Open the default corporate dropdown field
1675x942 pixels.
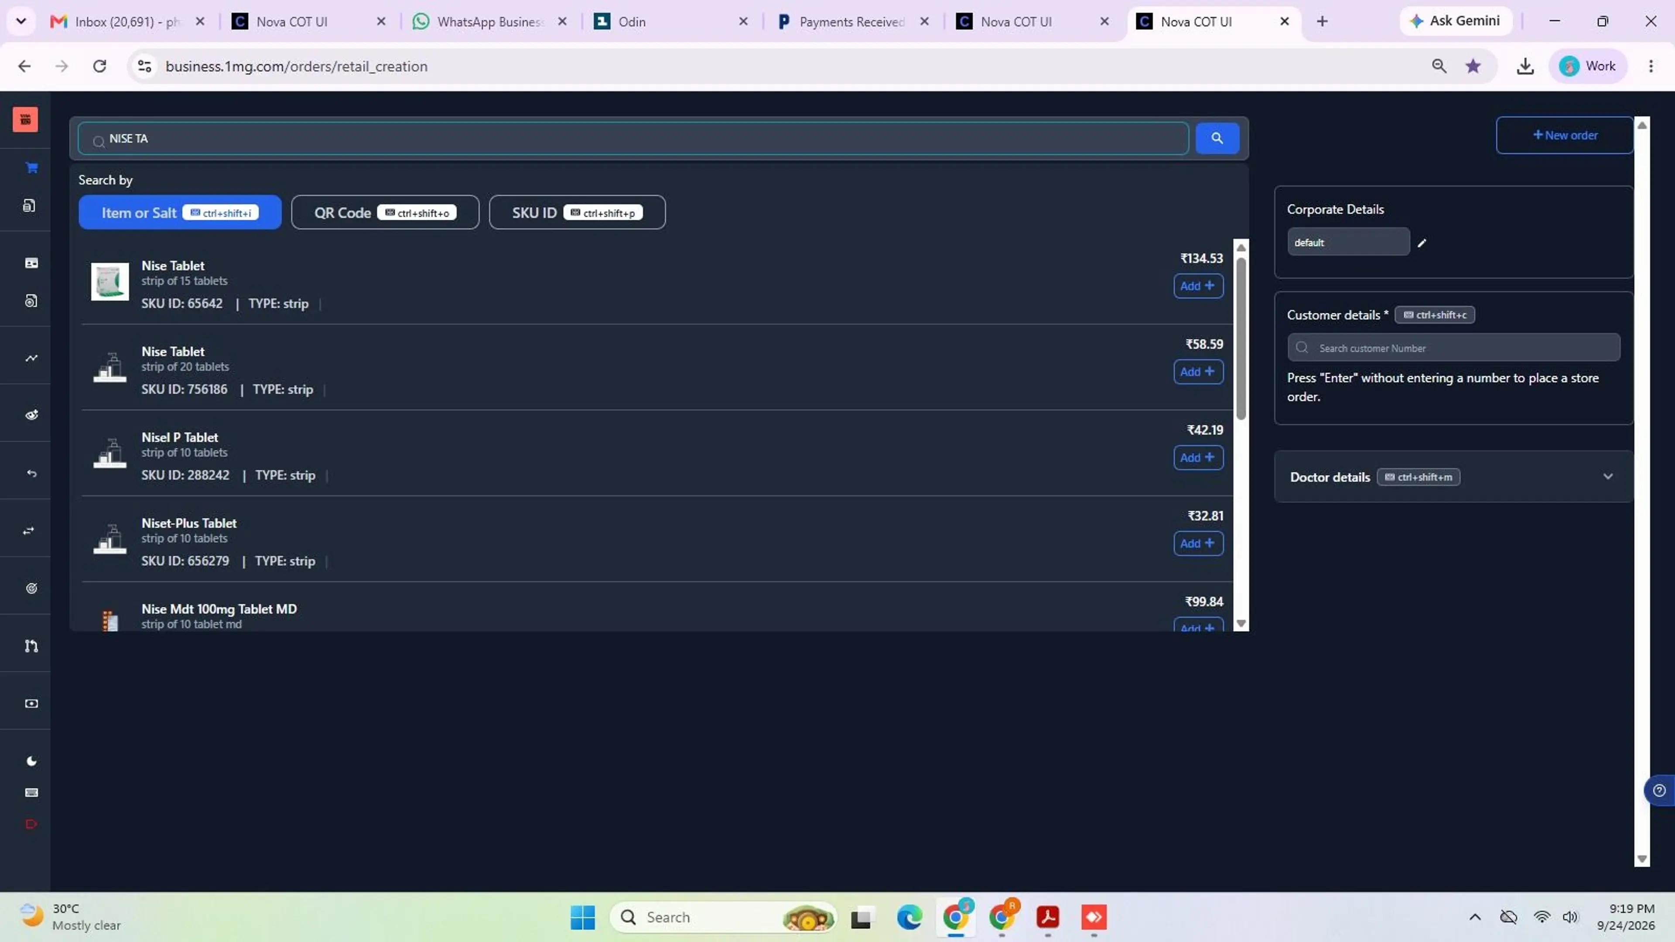pos(1349,242)
